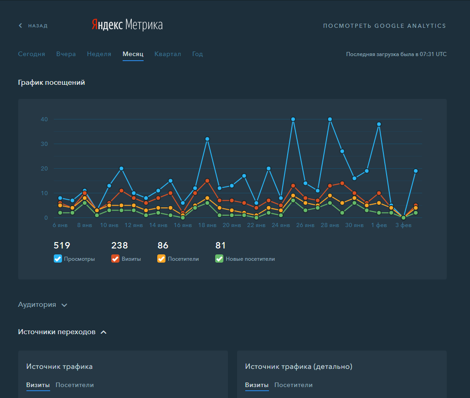Open the Яндекс Метрика logo
This screenshot has width=470, height=398.
coord(127,25)
